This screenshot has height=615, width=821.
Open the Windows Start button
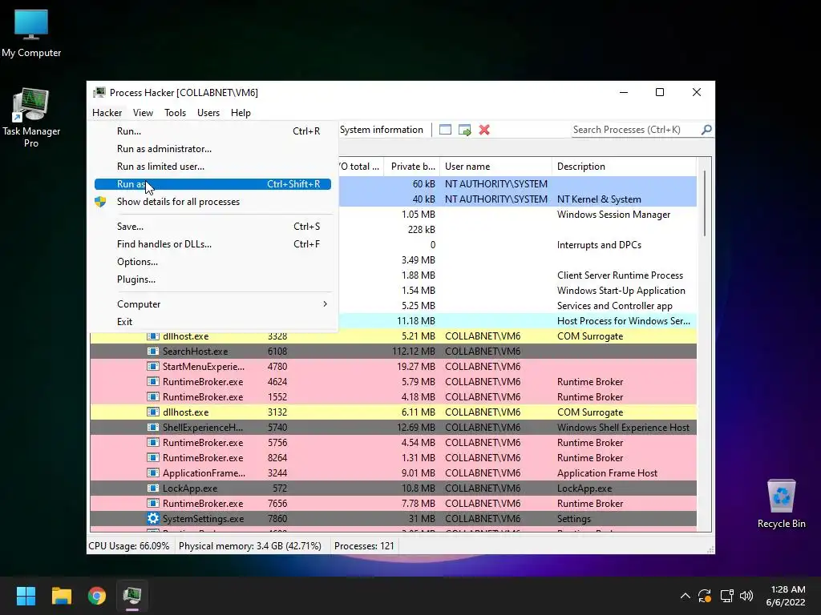(x=26, y=596)
